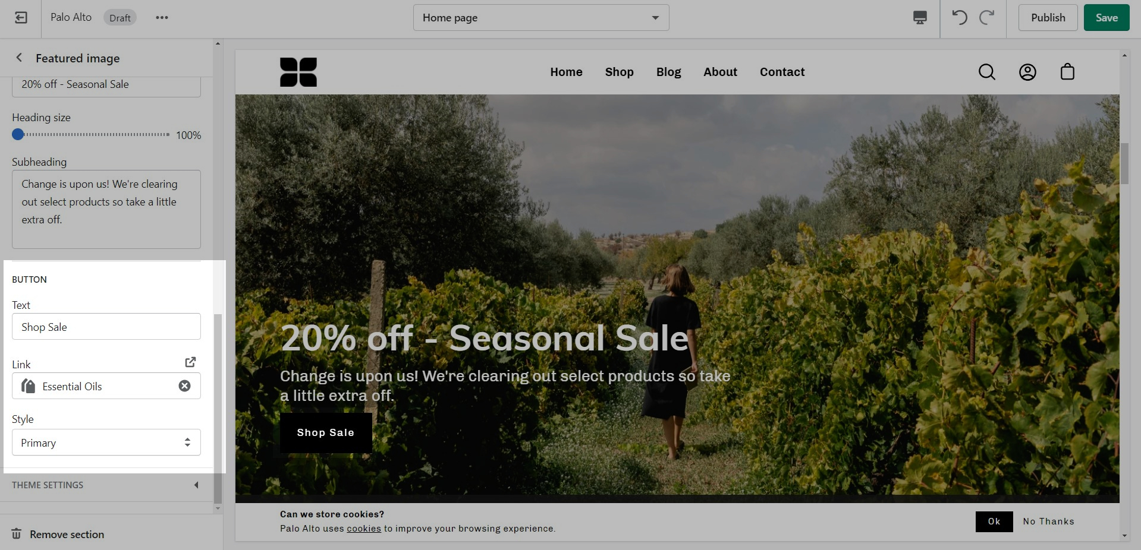1141x550 pixels.
Task: Click the exit editor icon
Action: pyautogui.click(x=21, y=18)
